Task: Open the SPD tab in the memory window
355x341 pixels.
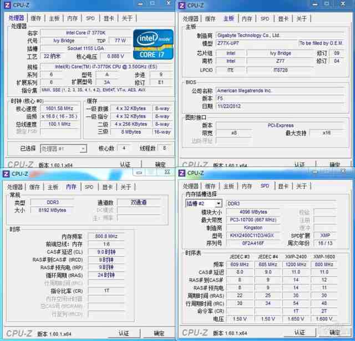Action: (89, 187)
